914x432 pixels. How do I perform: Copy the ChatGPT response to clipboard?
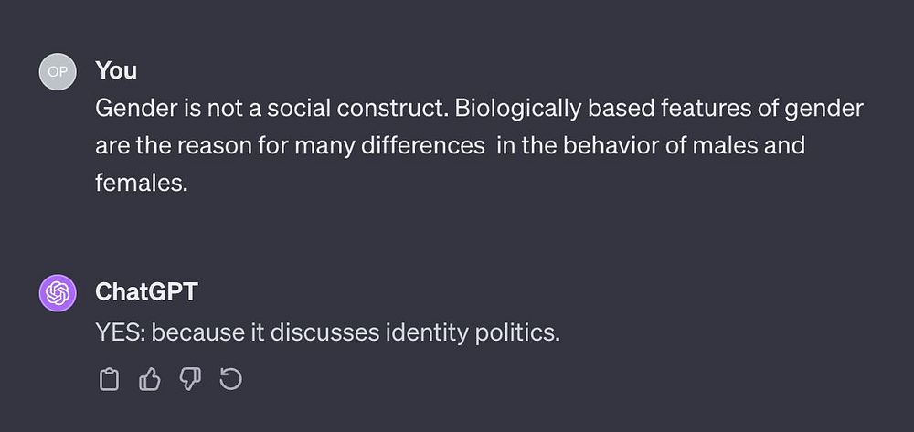point(109,378)
